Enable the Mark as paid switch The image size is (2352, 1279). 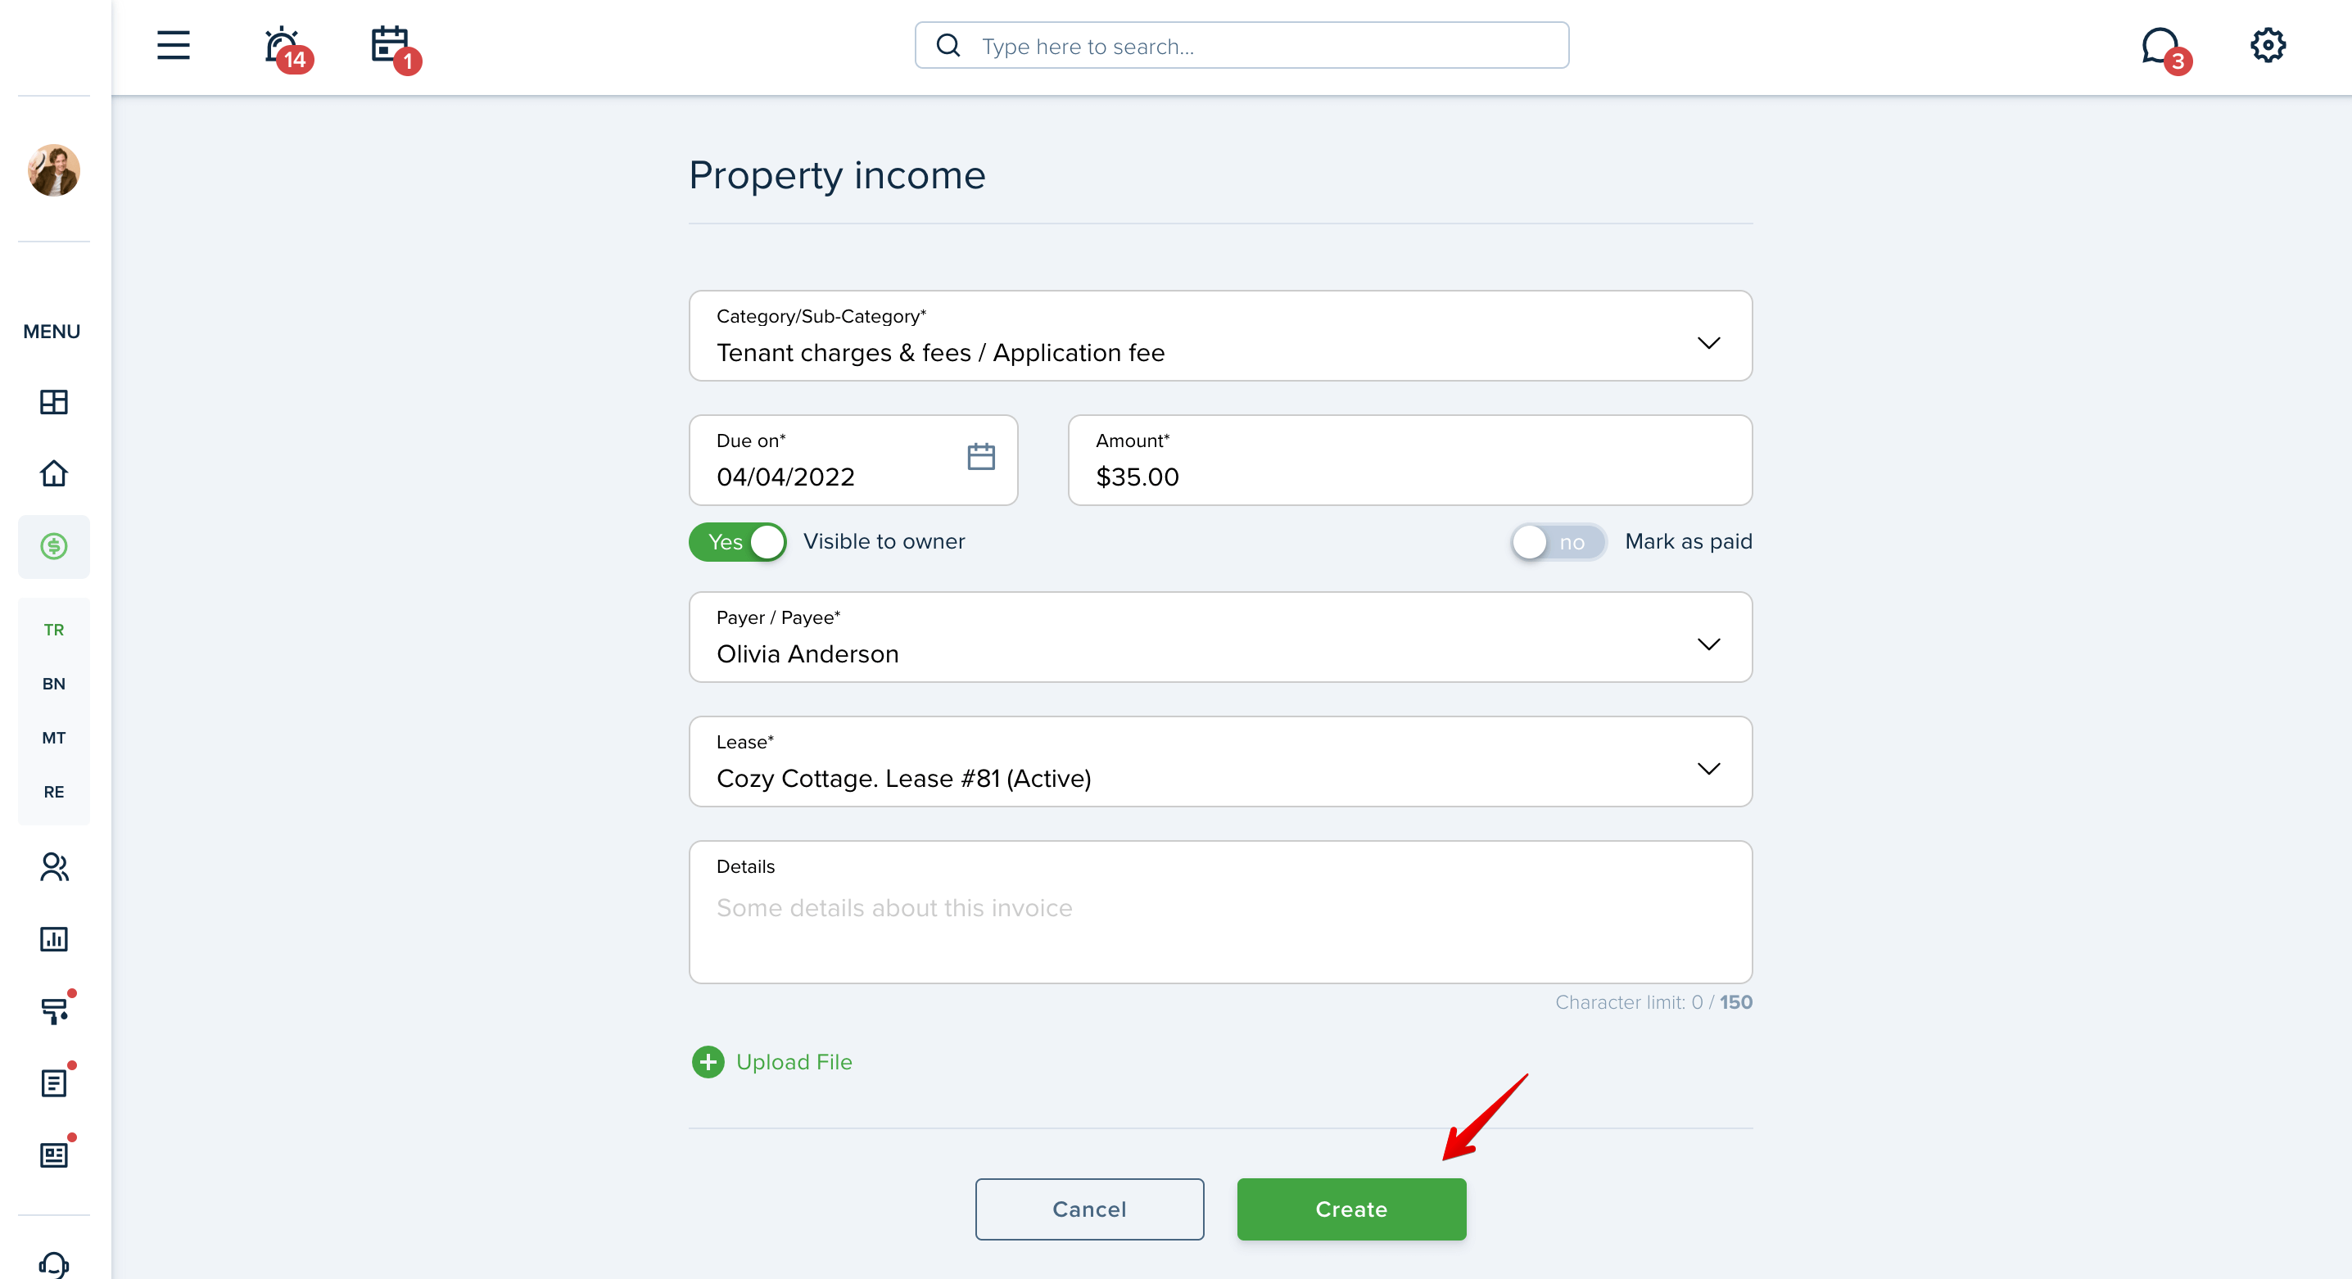click(1558, 541)
